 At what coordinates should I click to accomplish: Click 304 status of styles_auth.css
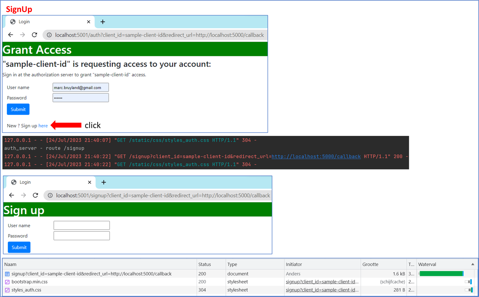tap(202, 290)
